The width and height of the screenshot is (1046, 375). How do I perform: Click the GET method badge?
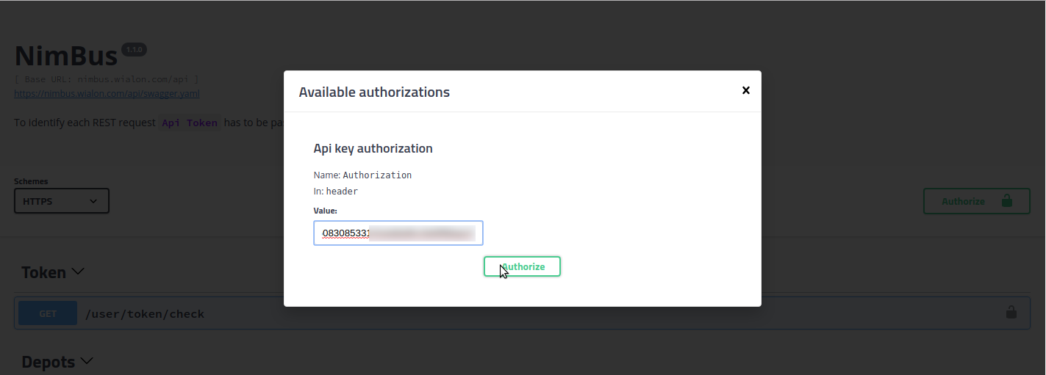pos(48,313)
